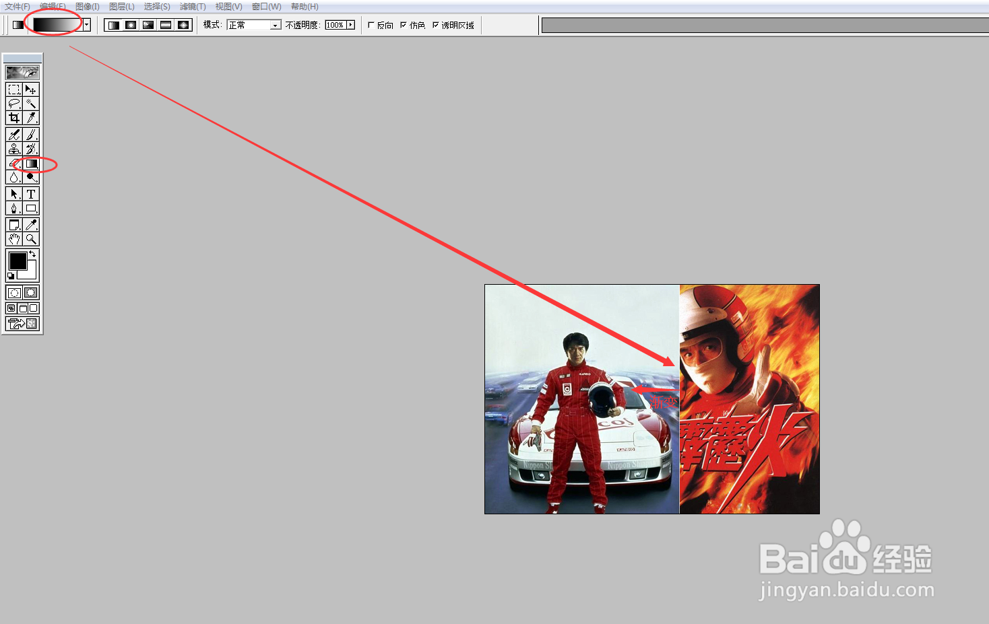
Task: Enable the 反向 reverse checkbox
Action: (x=371, y=25)
